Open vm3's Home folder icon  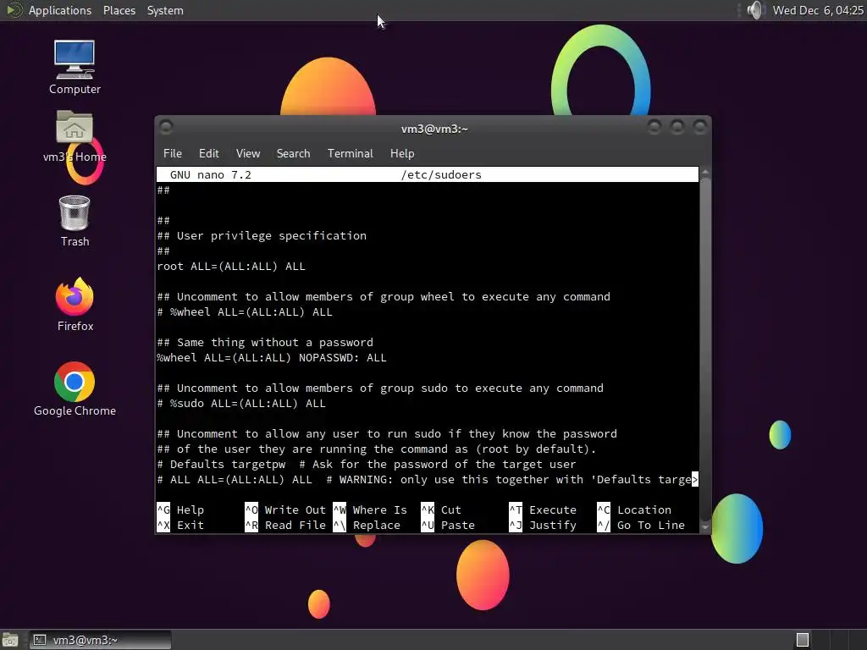(75, 136)
